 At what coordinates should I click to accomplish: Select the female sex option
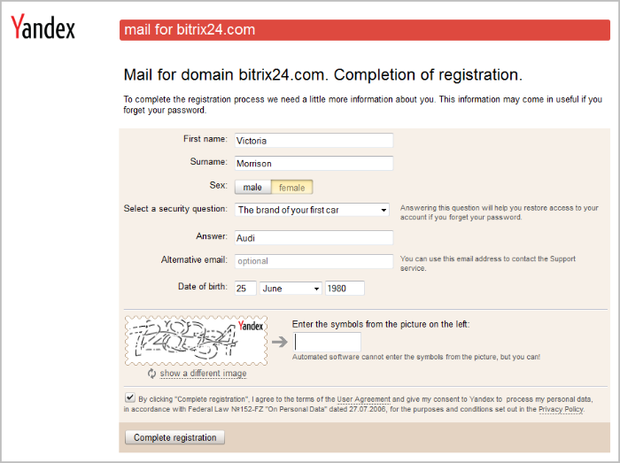tap(292, 187)
